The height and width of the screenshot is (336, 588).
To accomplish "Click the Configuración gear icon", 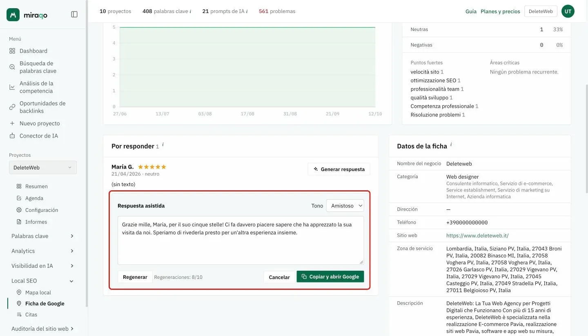I will [x=19, y=210].
